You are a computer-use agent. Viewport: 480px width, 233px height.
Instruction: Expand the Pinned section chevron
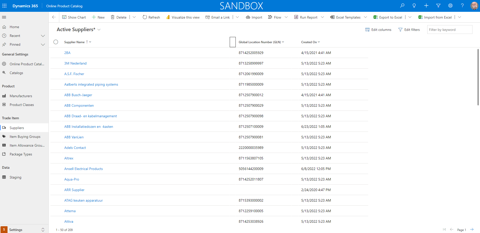tap(43, 45)
